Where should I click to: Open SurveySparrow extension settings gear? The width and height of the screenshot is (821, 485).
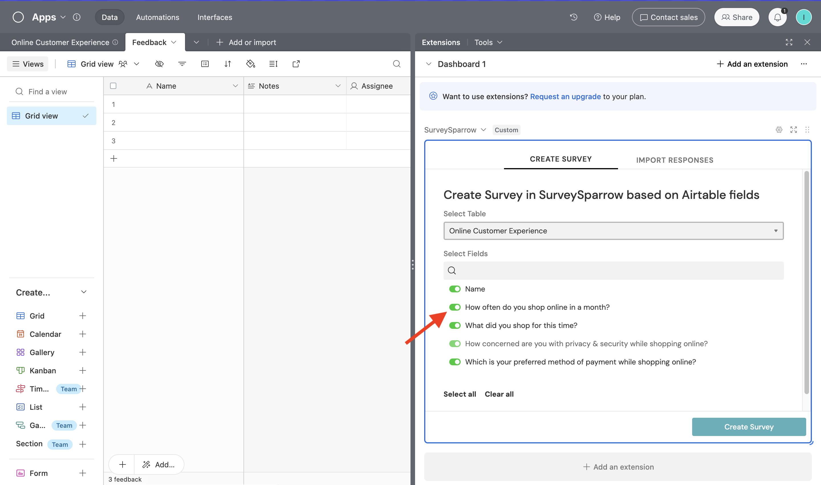point(779,130)
